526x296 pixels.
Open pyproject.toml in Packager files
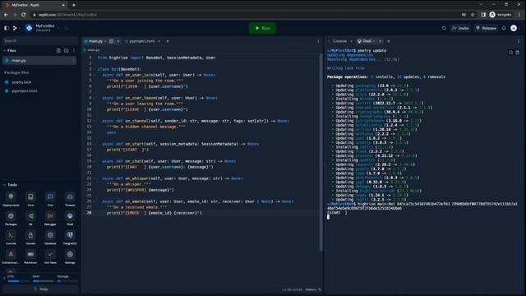coord(25,91)
